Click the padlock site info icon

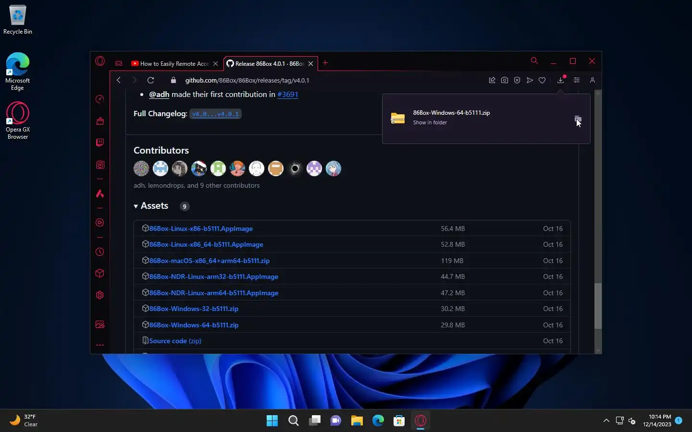point(174,80)
